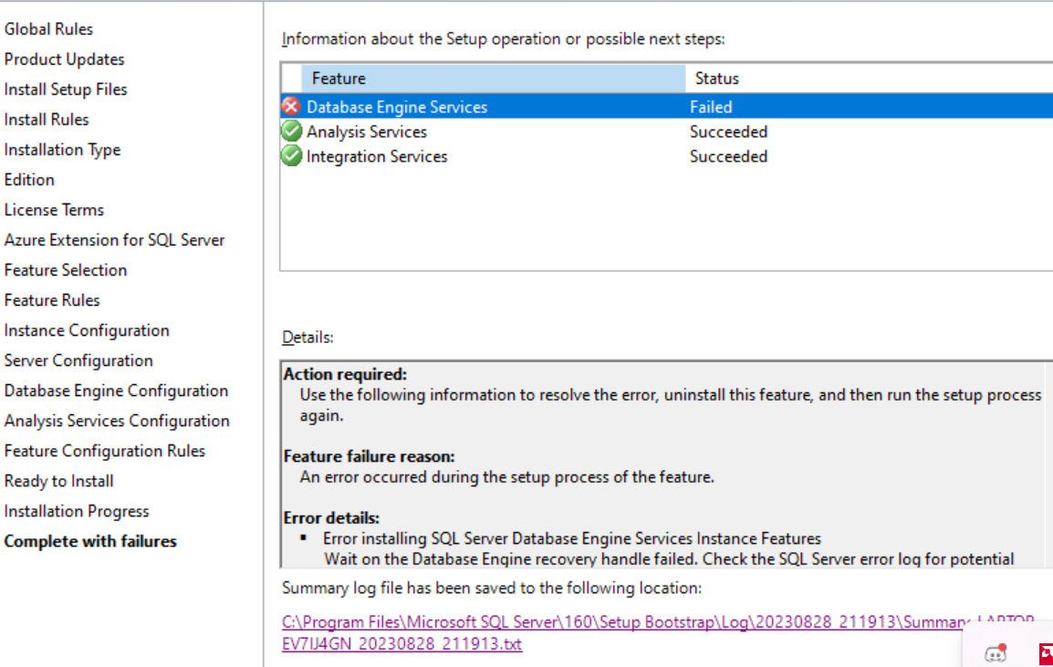1053x667 pixels.
Task: Select Install Rules in the sidebar
Action: (x=47, y=120)
